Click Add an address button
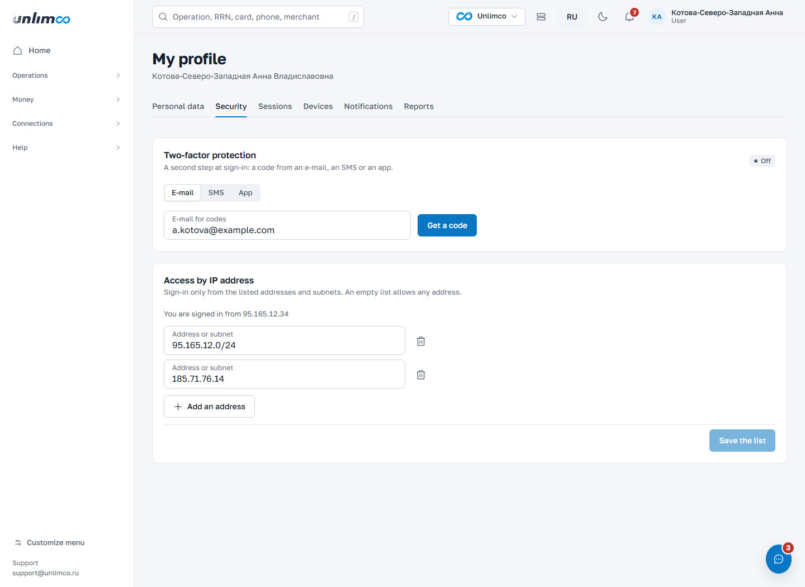This screenshot has width=805, height=587. coord(209,406)
